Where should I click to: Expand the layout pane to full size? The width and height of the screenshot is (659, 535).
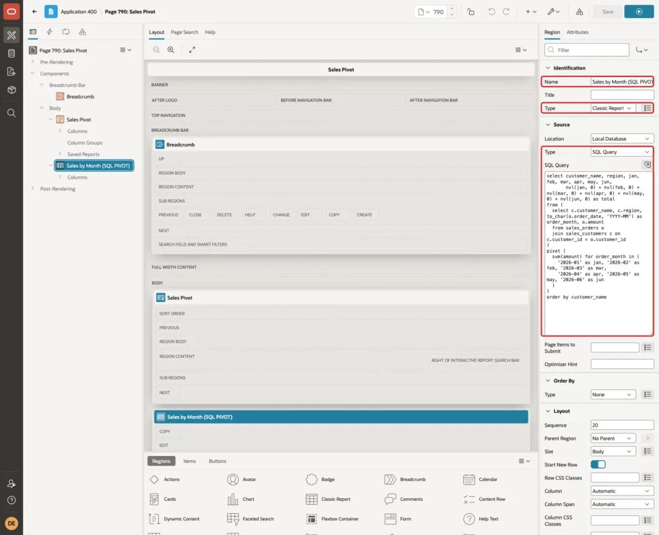(192, 50)
